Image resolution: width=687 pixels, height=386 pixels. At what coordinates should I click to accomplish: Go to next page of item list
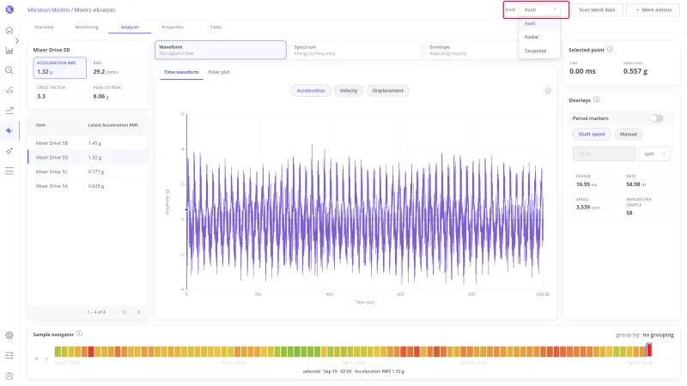tap(138, 312)
